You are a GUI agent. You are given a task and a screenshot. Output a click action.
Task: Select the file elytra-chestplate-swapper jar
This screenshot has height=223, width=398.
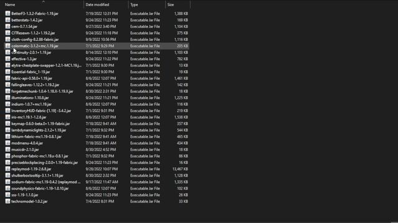(x=47, y=66)
